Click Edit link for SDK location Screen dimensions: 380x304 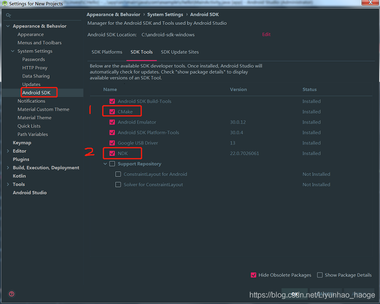click(x=266, y=34)
